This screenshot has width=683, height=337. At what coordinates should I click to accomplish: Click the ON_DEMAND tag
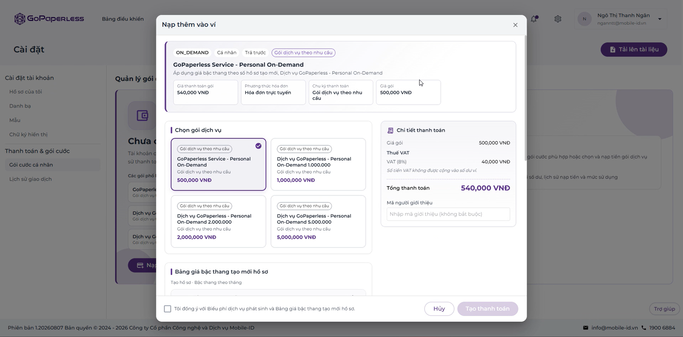(192, 53)
